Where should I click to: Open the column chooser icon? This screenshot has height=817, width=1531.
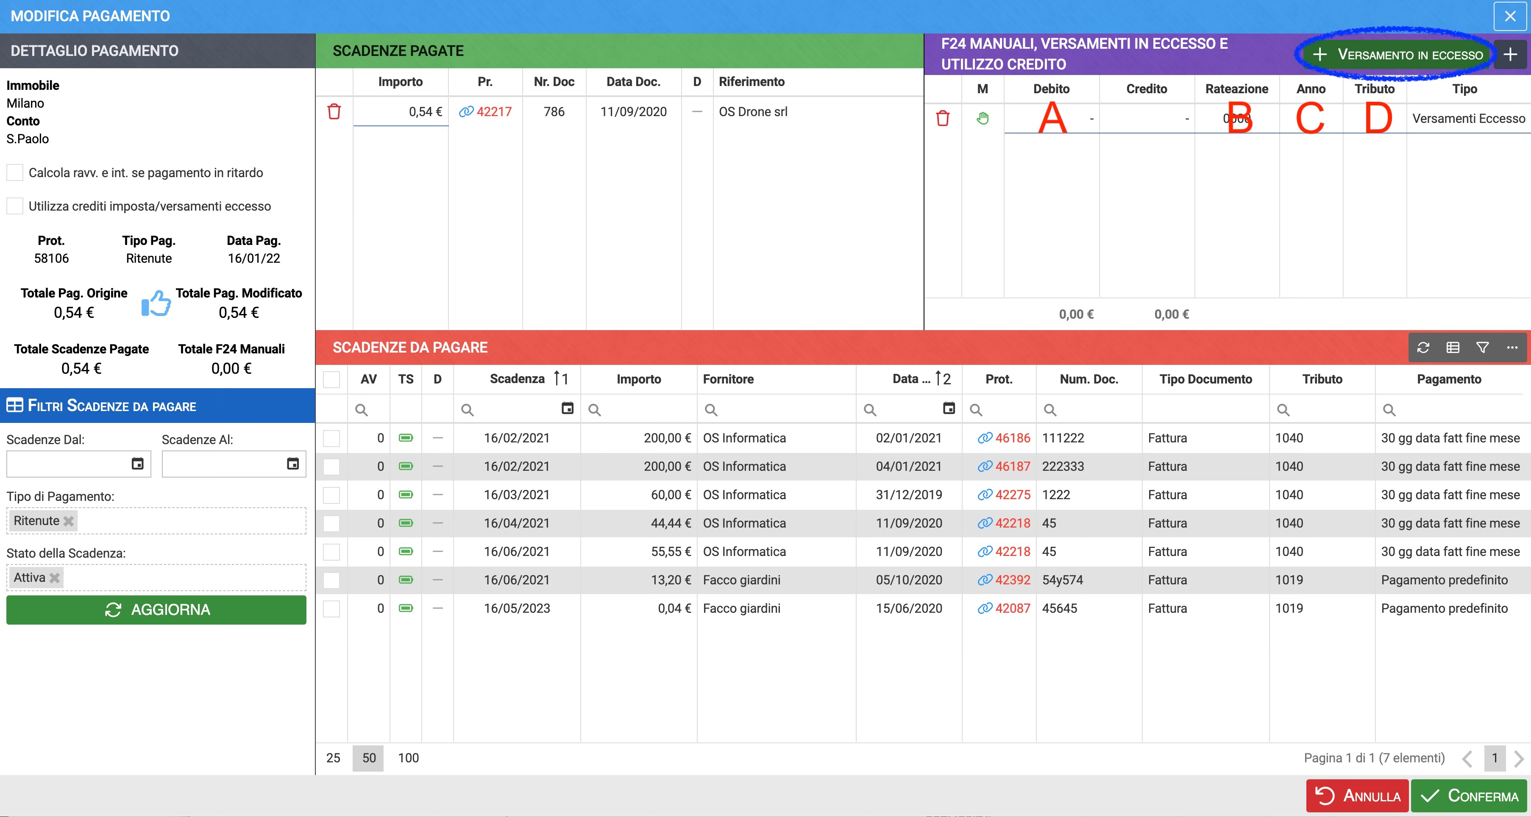(1453, 347)
